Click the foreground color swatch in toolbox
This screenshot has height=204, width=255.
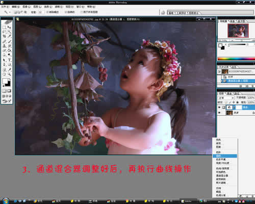[5, 81]
